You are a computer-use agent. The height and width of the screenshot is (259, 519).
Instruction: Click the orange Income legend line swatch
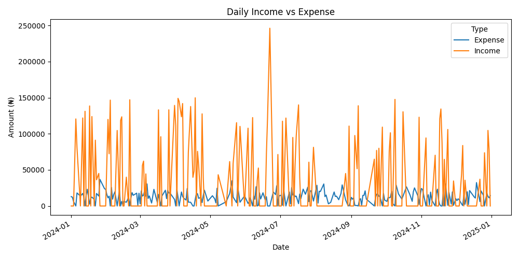pos(462,51)
